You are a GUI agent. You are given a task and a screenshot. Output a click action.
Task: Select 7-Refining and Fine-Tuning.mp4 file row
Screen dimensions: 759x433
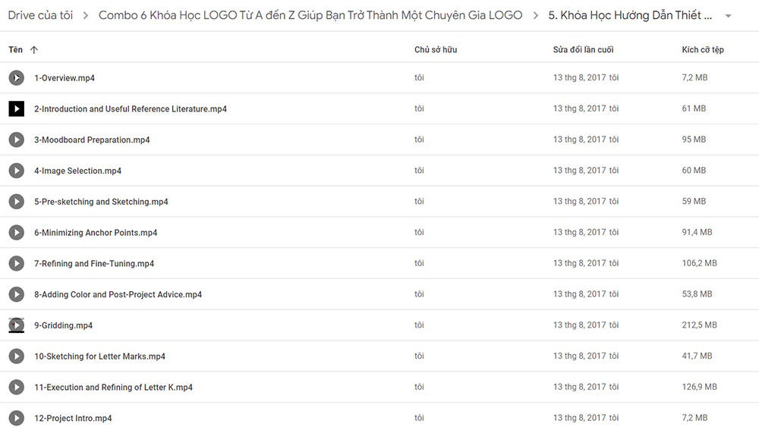coord(379,264)
